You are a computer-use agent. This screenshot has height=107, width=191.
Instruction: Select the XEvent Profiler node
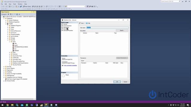click(x=11, y=81)
